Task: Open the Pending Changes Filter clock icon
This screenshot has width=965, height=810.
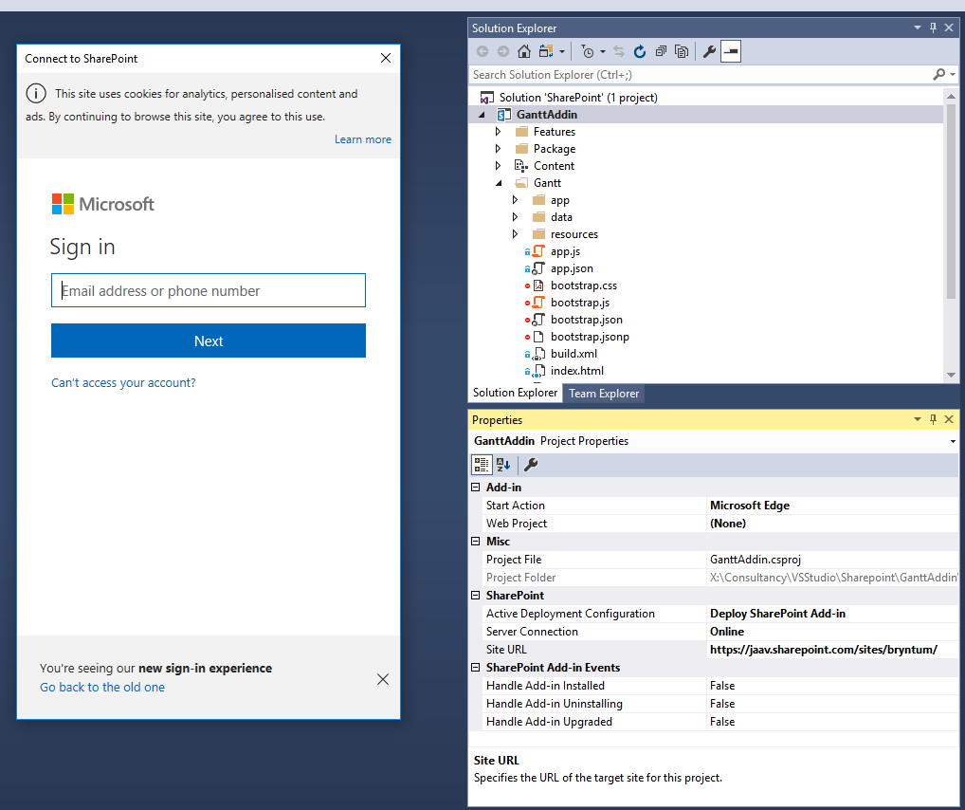Action: click(x=588, y=52)
